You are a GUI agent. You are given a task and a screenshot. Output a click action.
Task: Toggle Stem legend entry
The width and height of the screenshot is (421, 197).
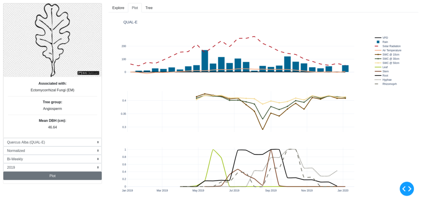pos(385,71)
